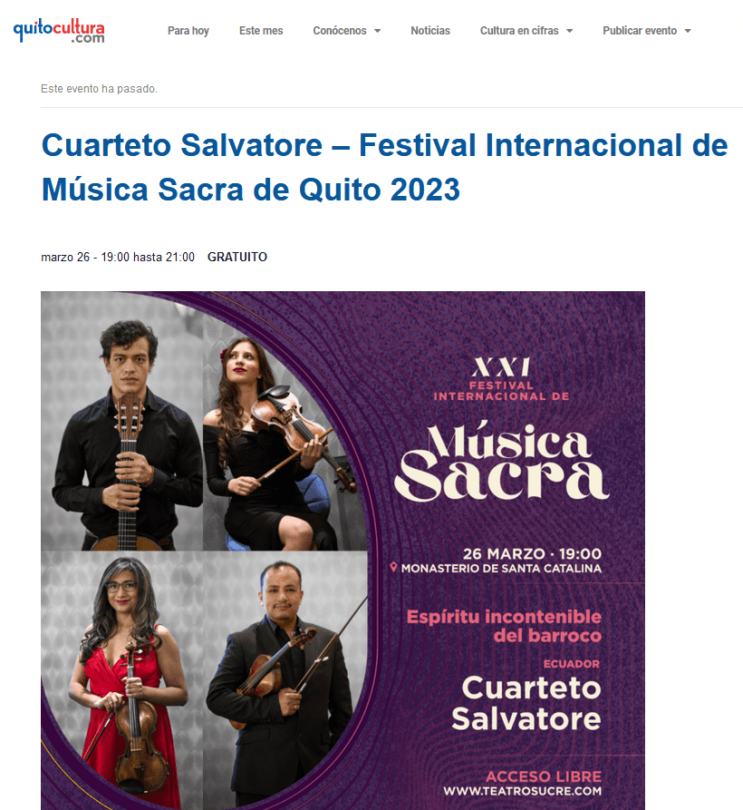Click the quitocultura.com logo

click(x=59, y=31)
